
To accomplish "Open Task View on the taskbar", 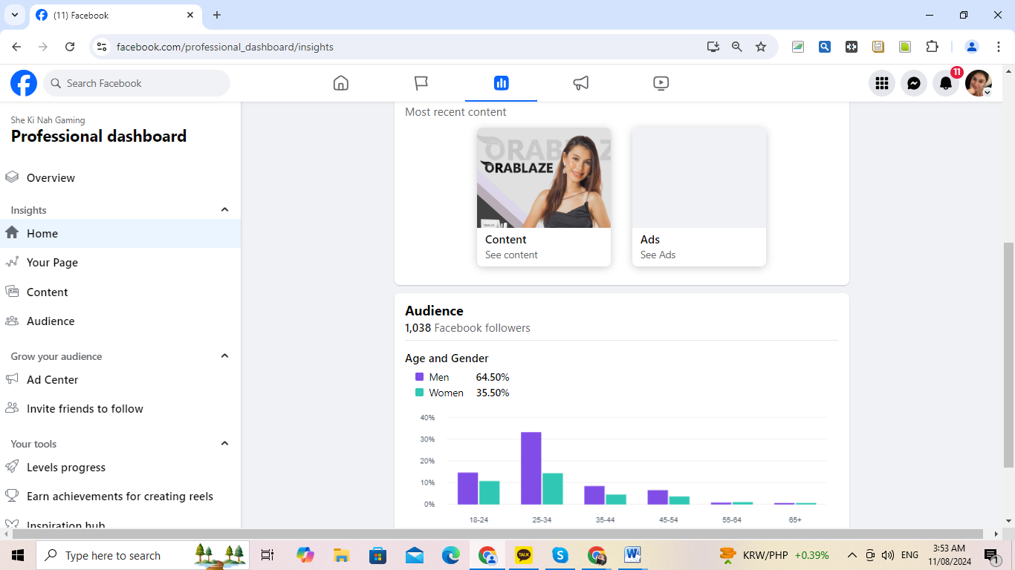I will 267,555.
